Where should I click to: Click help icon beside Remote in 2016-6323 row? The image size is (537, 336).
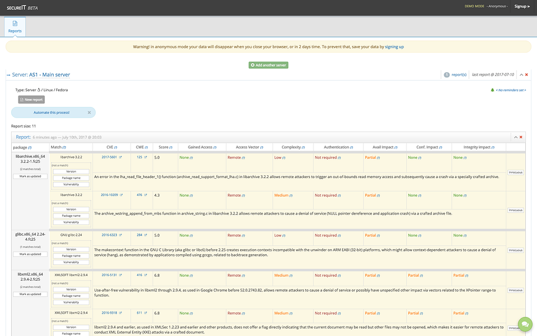click(x=243, y=236)
